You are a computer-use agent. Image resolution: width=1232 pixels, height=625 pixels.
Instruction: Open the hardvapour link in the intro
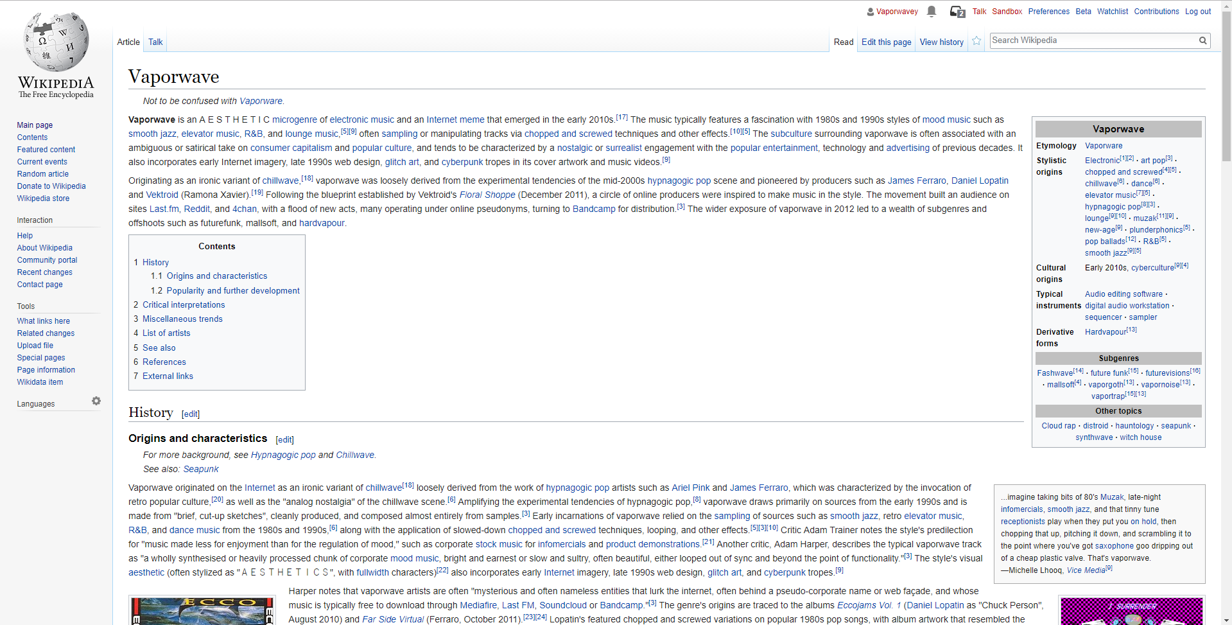(x=322, y=224)
